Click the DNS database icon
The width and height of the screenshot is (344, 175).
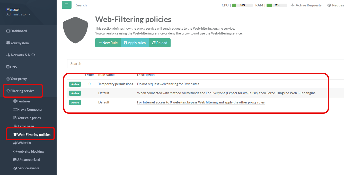click(8, 67)
